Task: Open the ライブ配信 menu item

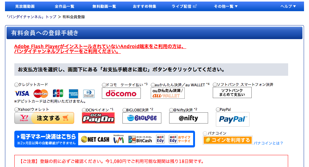Action: click(x=182, y=6)
